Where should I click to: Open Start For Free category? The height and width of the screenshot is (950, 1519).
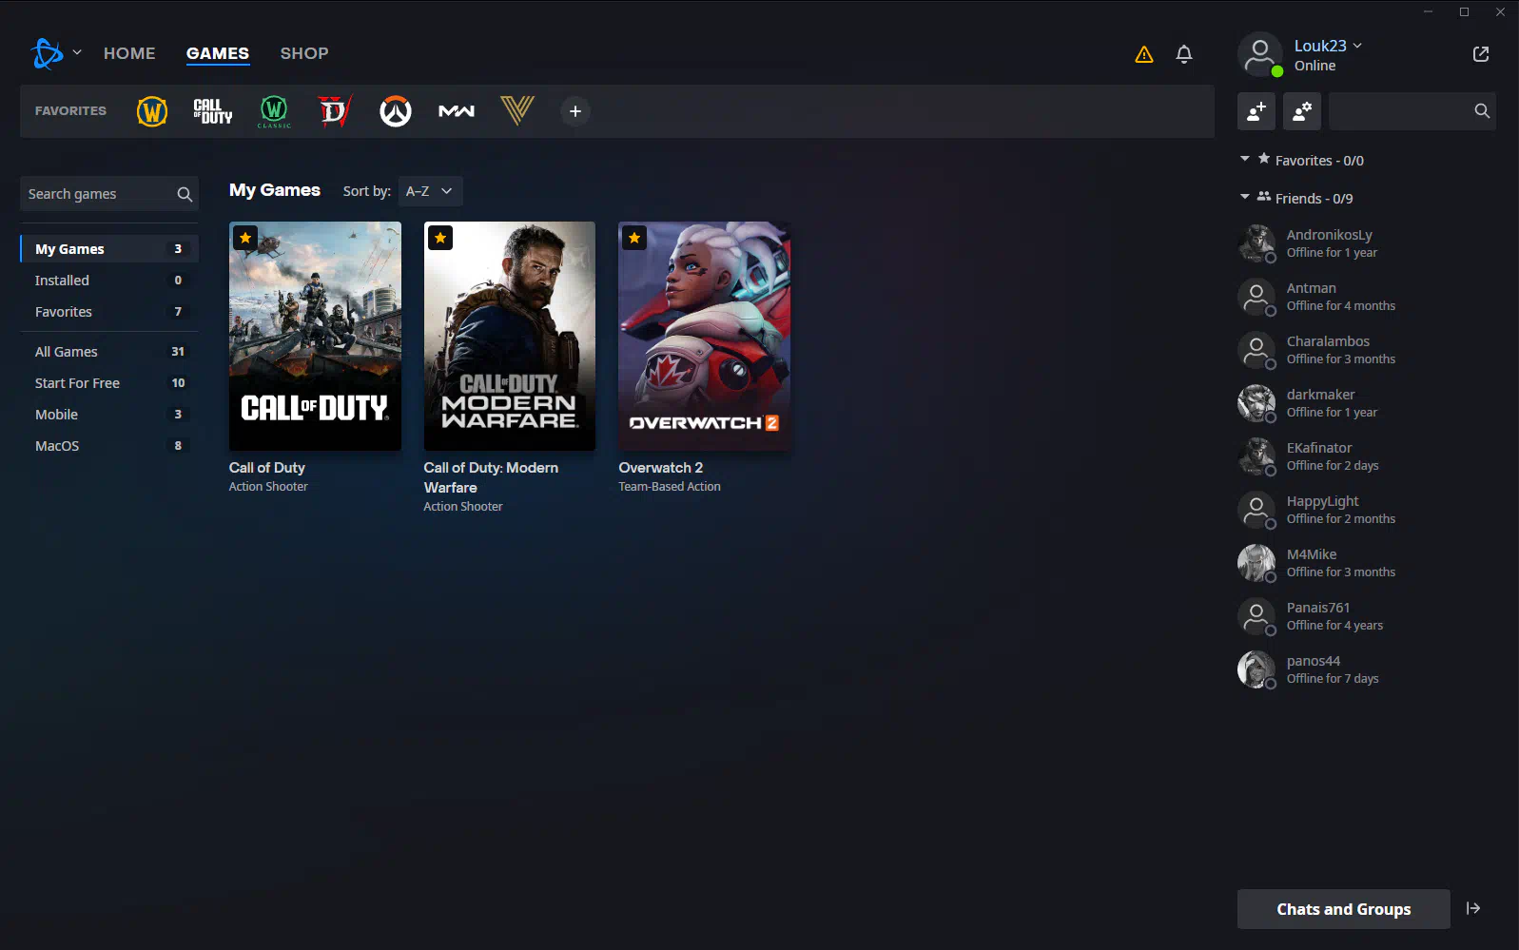tap(109, 383)
